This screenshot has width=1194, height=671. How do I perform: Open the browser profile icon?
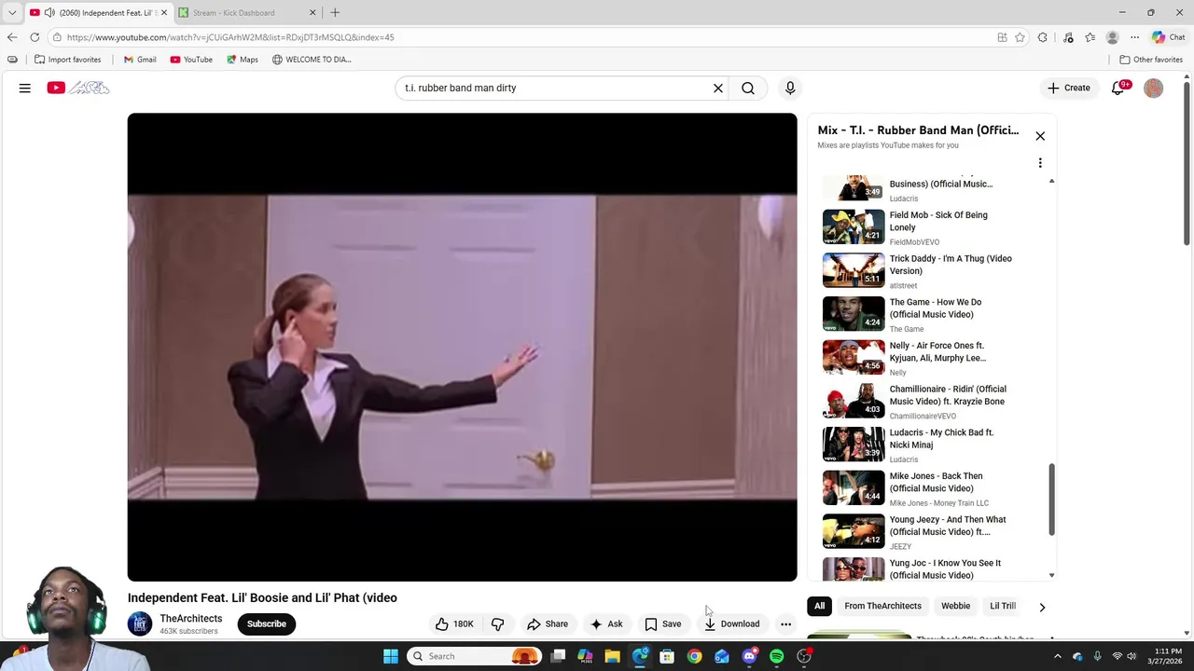click(x=1112, y=37)
